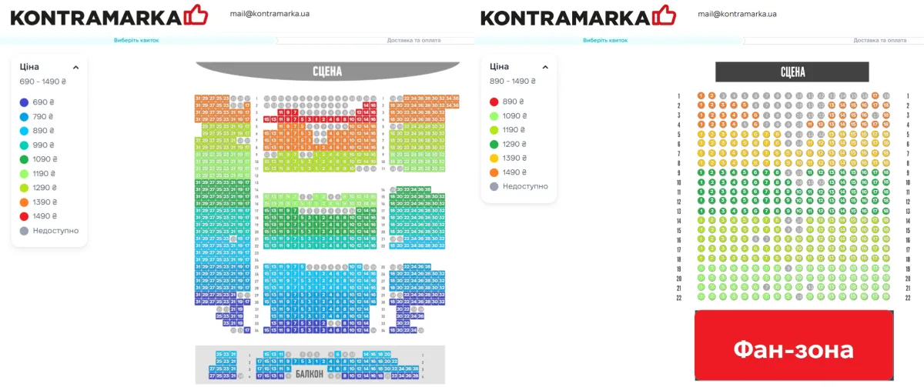Toggle the gray Недоступно filter in left legend

[x=24, y=231]
